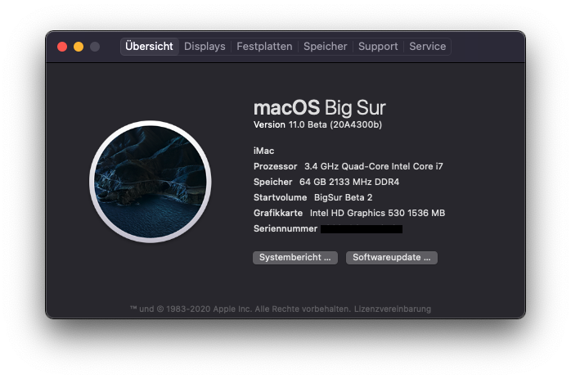Click the macOS Big Sur wallpaper icon
The image size is (571, 379).
pos(151,181)
